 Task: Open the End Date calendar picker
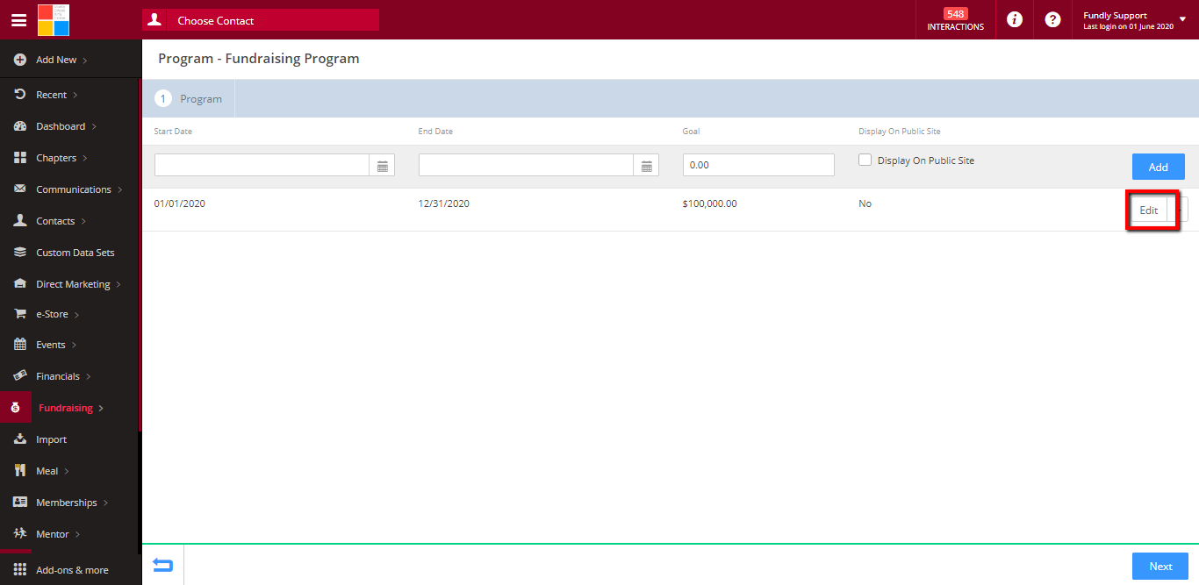tap(647, 166)
